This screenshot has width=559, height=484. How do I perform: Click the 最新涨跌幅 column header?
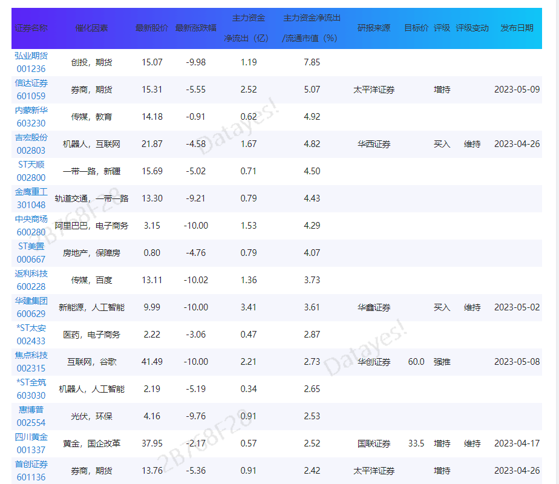(x=195, y=28)
